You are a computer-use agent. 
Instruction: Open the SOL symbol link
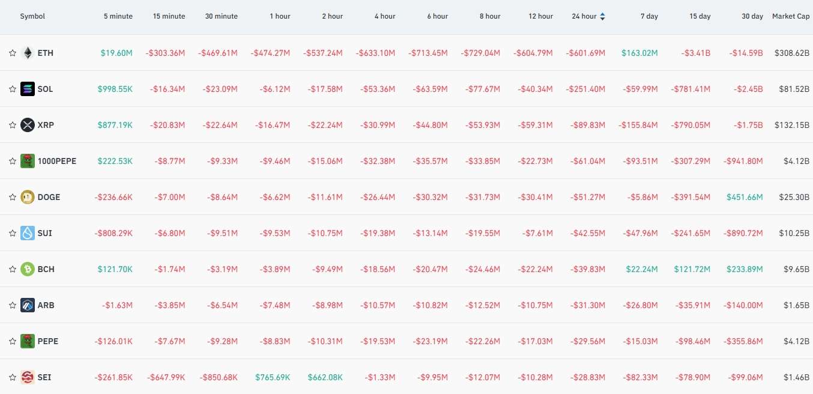(x=45, y=89)
